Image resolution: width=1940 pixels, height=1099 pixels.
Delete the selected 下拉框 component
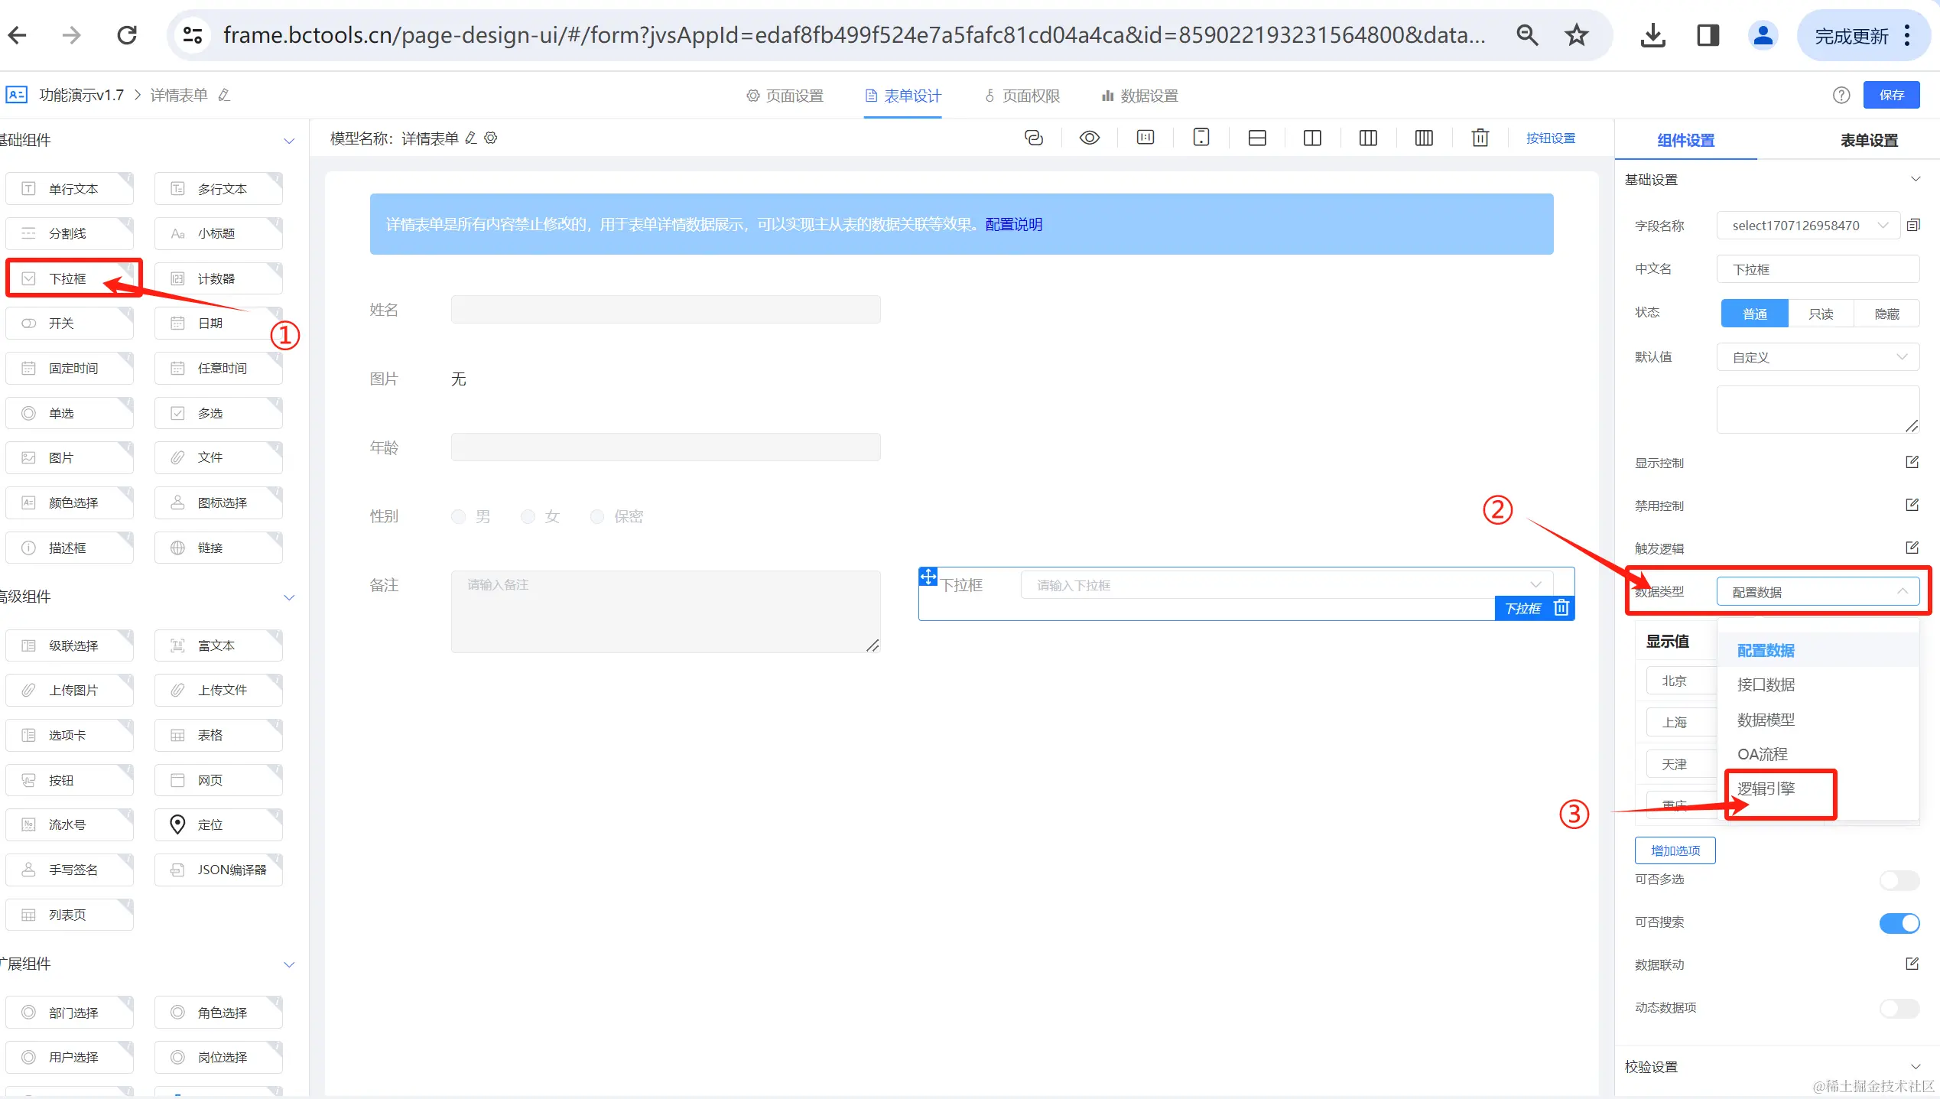tap(1561, 608)
